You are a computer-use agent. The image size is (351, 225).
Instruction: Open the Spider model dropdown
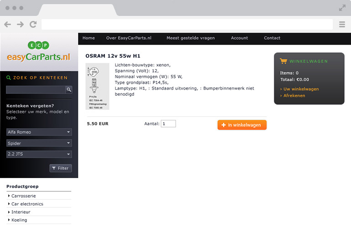click(x=39, y=143)
